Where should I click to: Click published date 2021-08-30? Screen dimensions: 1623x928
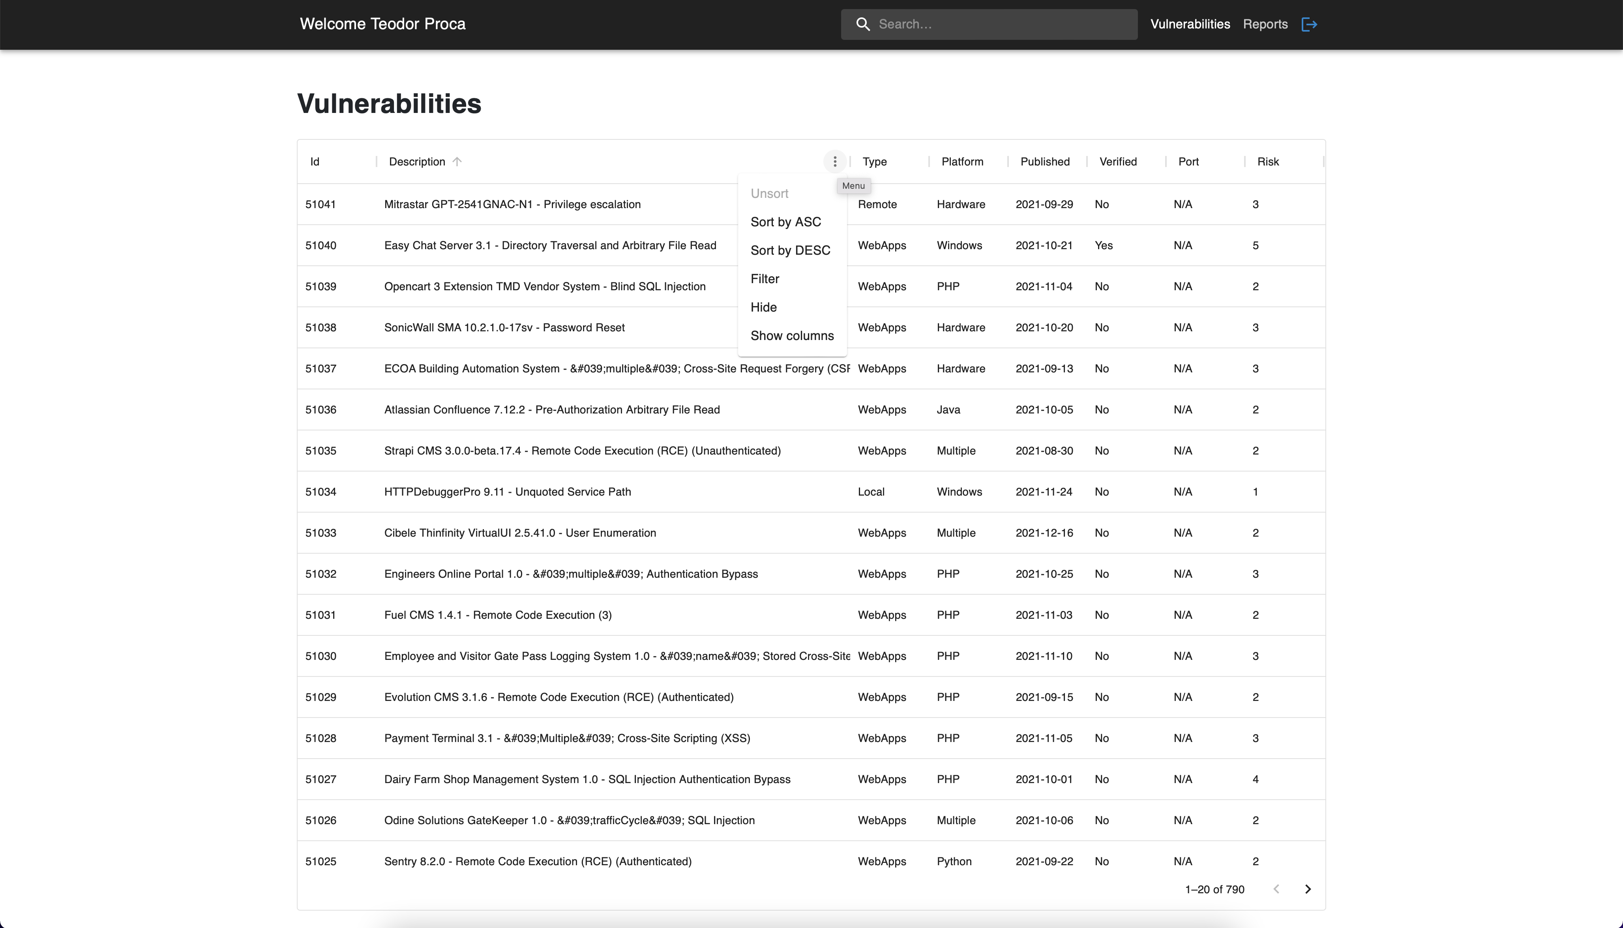(1044, 451)
